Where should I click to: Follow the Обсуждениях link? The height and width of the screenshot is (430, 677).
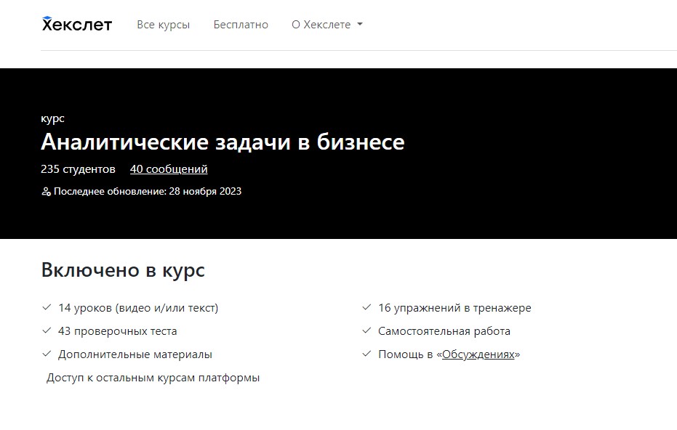click(x=478, y=354)
